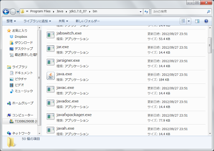Click the 50 個の項目 status text
Image resolution: width=214 pixels, height=151 pixels.
point(31,139)
